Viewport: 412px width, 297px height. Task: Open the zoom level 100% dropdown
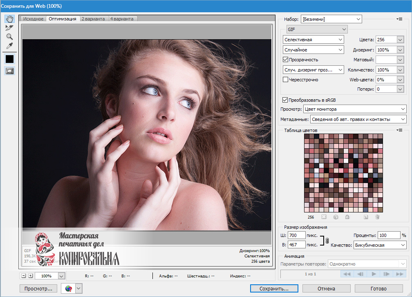[x=61, y=276]
